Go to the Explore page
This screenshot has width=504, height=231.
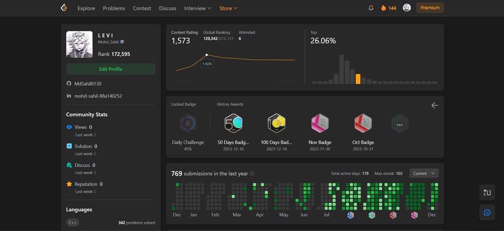86,8
